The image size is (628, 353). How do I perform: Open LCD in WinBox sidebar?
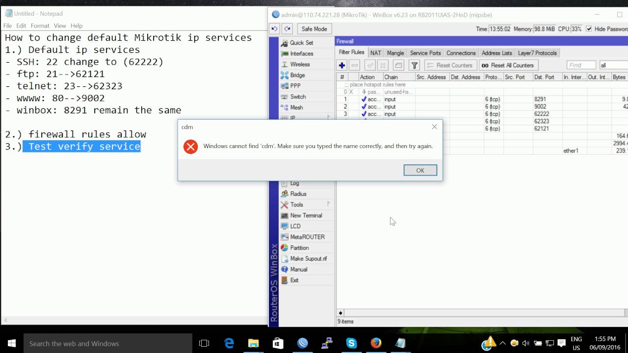tap(295, 226)
